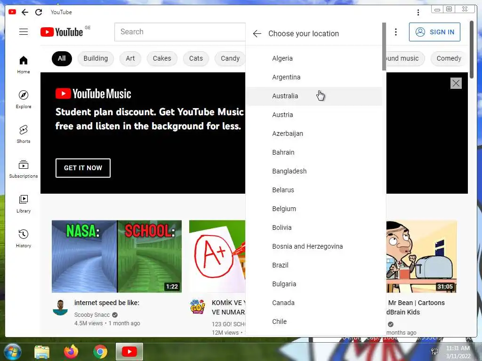
Task: Choose Belgium as location
Action: coord(314,209)
